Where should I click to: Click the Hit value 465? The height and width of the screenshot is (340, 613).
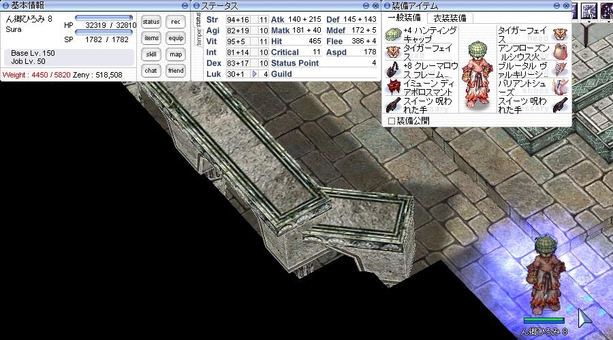tap(315, 41)
